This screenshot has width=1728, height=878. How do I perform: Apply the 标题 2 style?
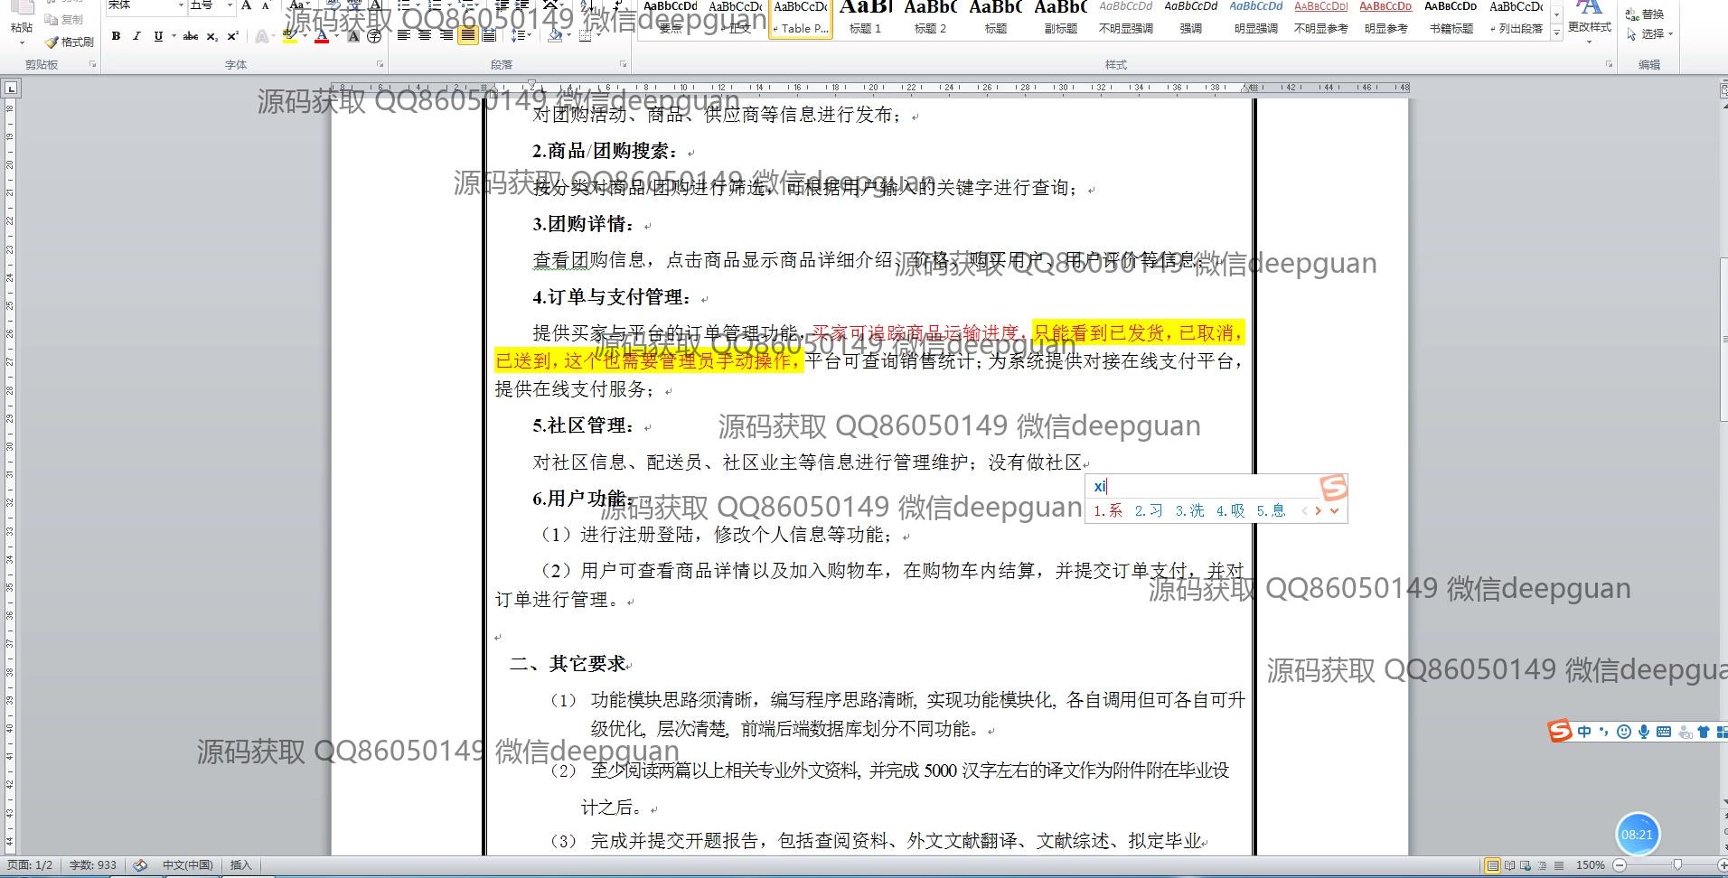click(930, 18)
